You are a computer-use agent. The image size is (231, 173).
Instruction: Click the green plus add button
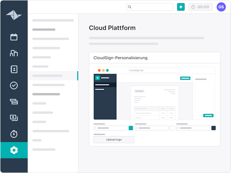coord(181,7)
